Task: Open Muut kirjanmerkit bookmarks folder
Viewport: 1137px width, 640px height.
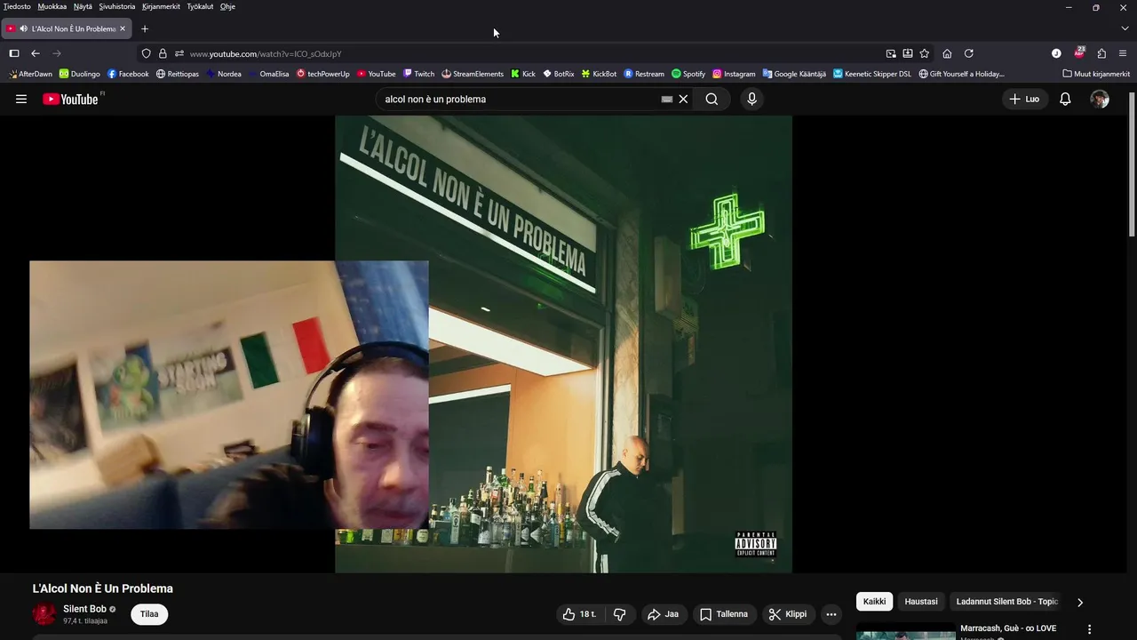Action: click(x=1096, y=74)
